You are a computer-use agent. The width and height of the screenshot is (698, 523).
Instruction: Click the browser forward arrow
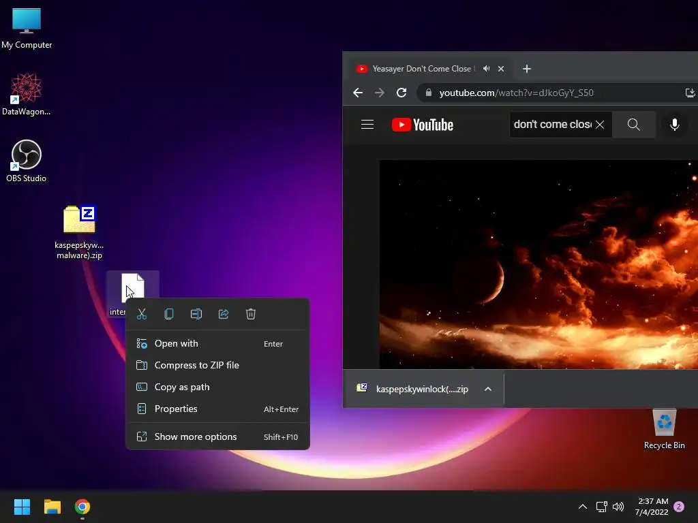tap(380, 93)
